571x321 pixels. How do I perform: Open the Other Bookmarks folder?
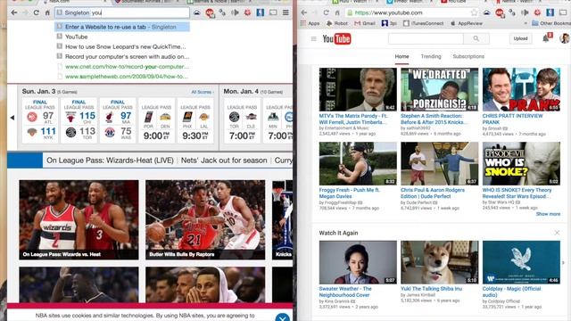pos(551,23)
